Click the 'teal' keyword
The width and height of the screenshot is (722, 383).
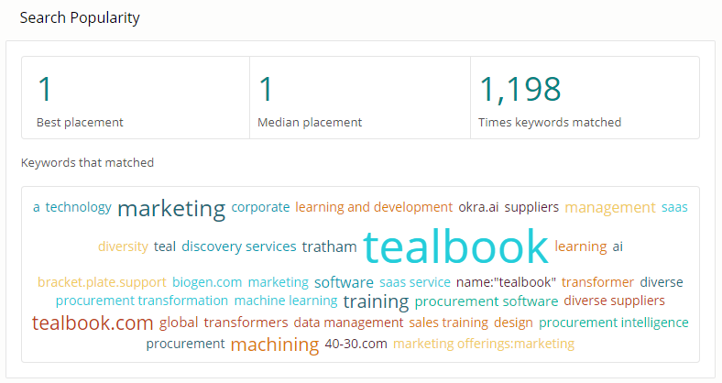click(x=165, y=246)
